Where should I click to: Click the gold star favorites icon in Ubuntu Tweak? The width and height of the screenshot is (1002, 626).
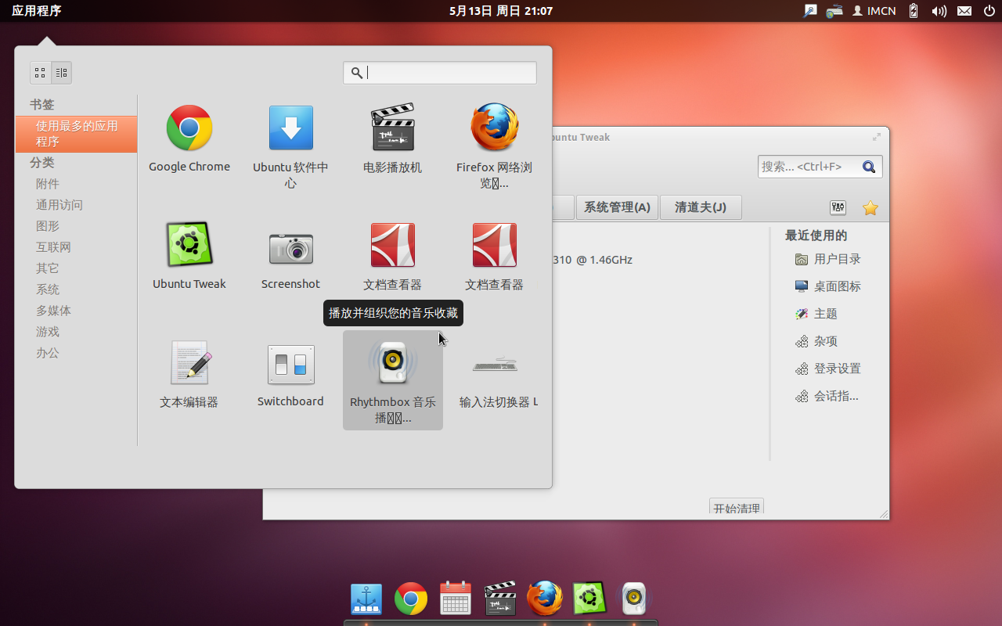pyautogui.click(x=870, y=207)
